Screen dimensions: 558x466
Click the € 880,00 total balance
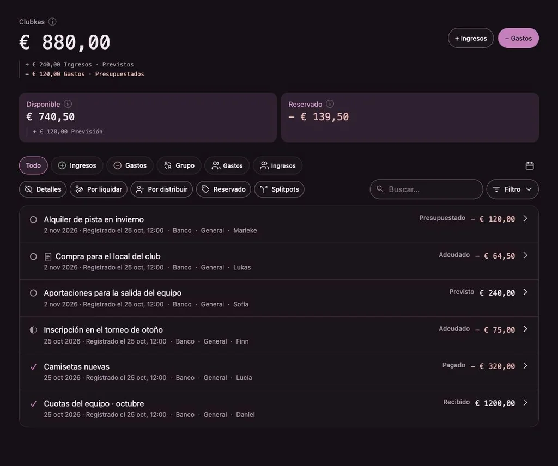(x=65, y=42)
